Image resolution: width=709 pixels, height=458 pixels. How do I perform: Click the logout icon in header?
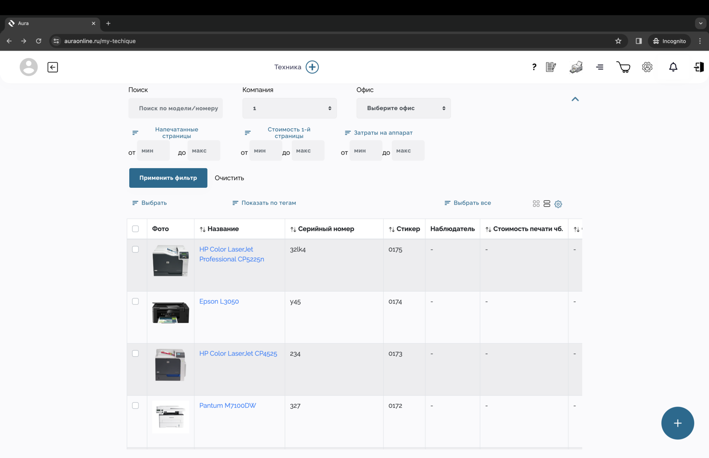point(698,67)
